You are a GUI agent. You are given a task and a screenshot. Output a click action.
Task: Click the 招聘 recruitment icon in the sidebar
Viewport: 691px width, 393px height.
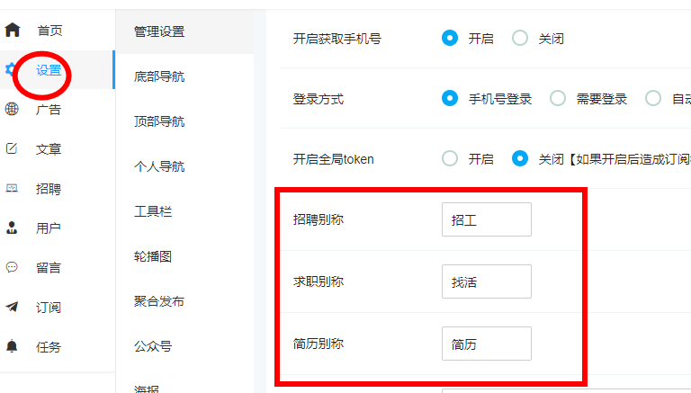(12, 188)
